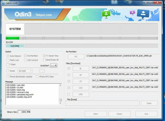165x121 pixels.
Task: Open the AutoStart dropdown
Action: tap(54, 65)
